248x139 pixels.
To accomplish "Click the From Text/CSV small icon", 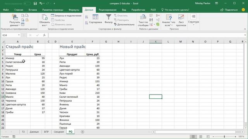I will (x=23, y=15).
